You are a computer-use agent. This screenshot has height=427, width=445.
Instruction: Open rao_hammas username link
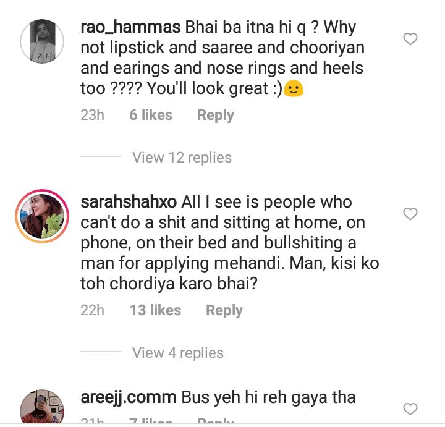130,28
